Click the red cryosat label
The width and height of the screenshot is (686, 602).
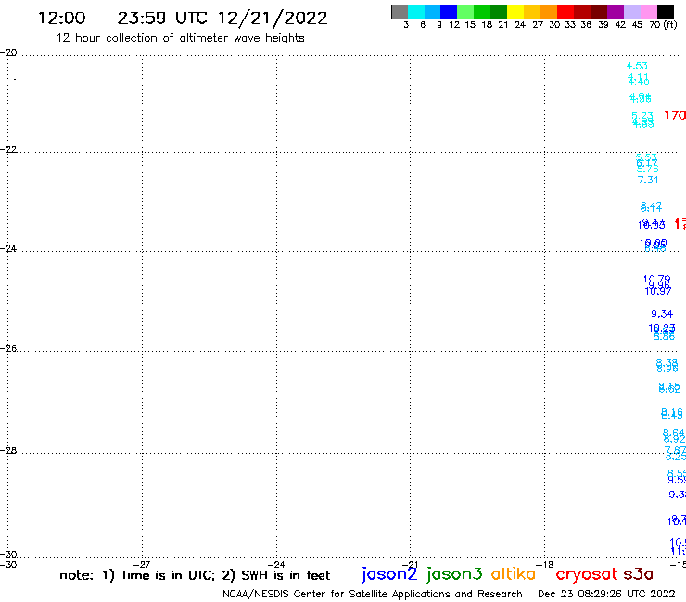586,575
